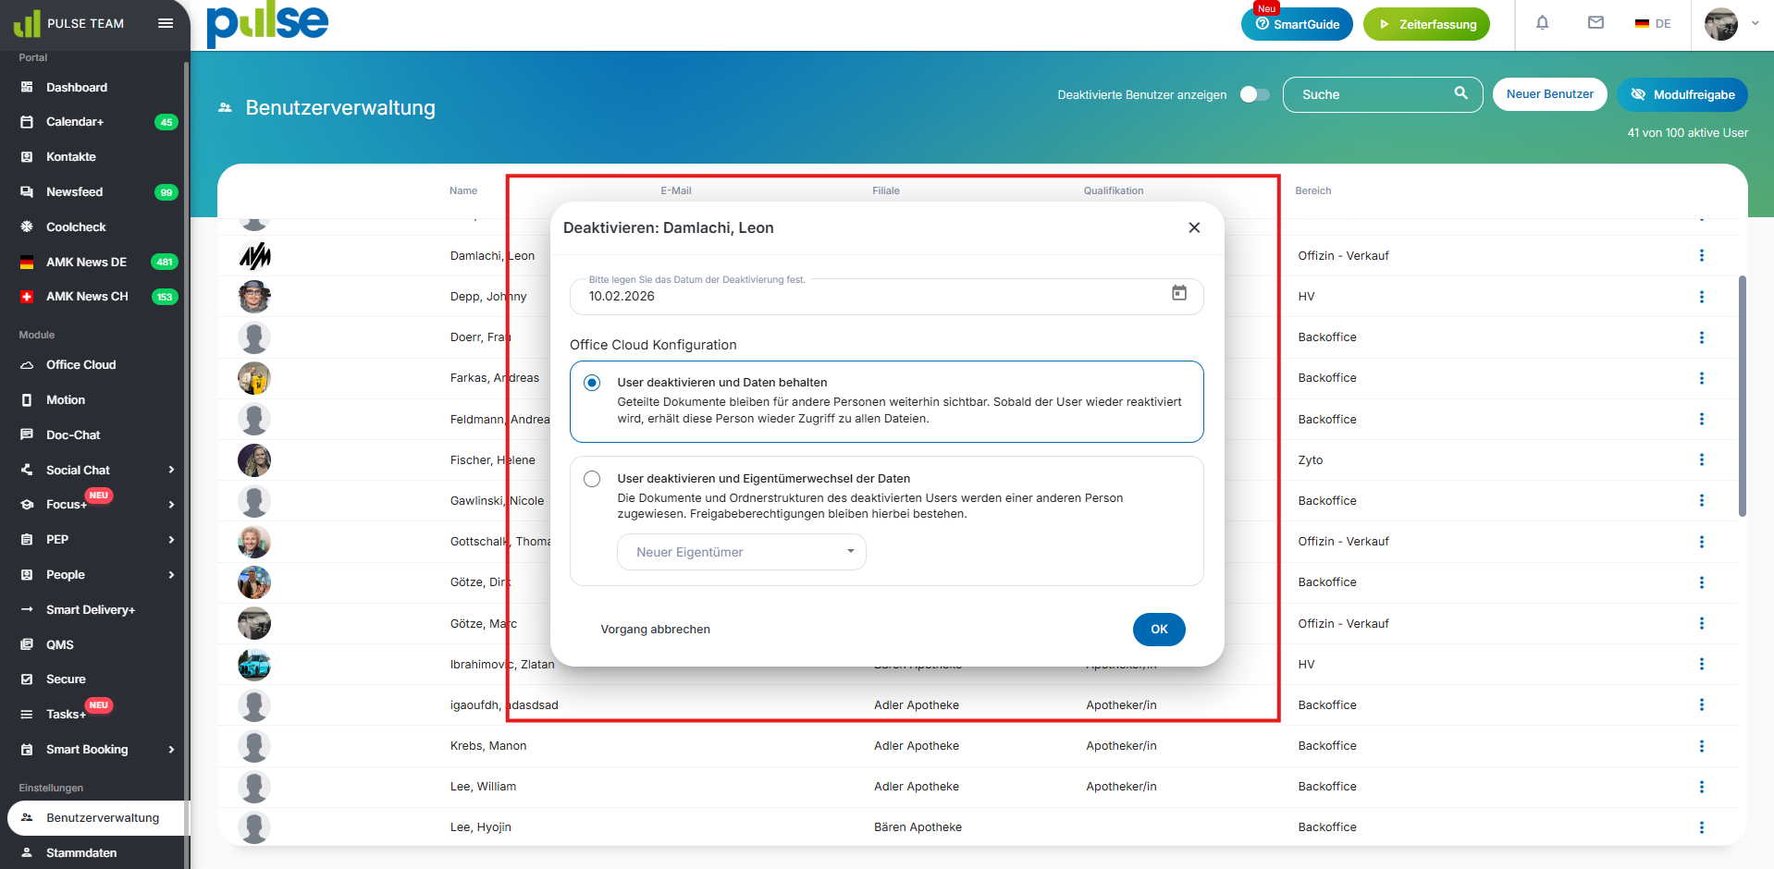The width and height of the screenshot is (1774, 869).
Task: Click Vorgang abbrechen to cancel
Action: click(x=656, y=630)
